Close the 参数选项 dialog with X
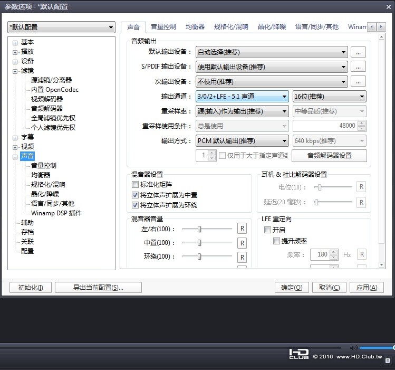395x370 pixels. 388,7
